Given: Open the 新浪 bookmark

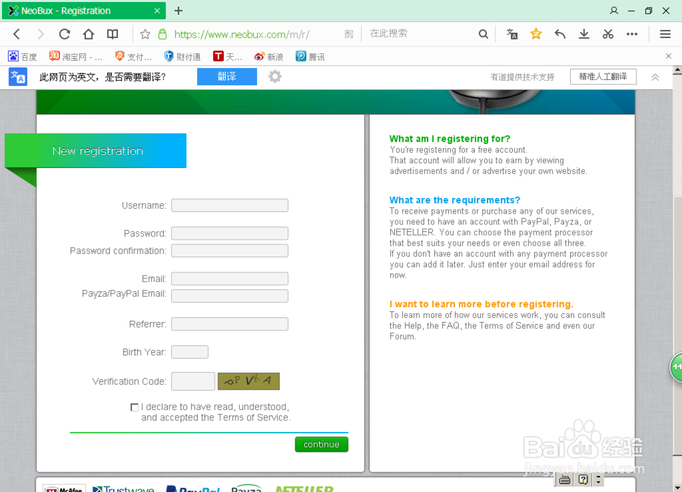Looking at the screenshot, I should 269,57.
